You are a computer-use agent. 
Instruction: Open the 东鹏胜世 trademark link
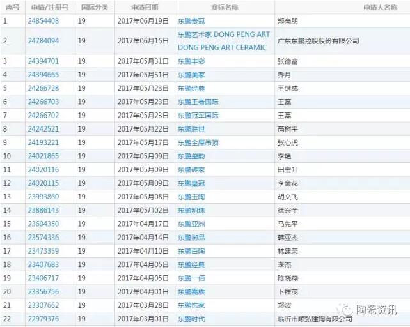pos(191,129)
